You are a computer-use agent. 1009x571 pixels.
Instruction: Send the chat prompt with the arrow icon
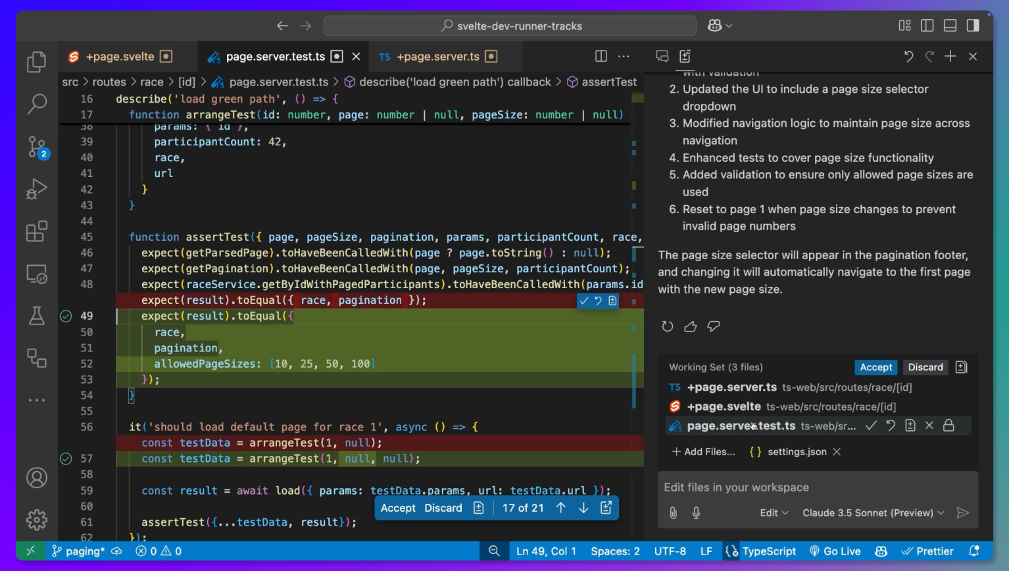point(963,512)
